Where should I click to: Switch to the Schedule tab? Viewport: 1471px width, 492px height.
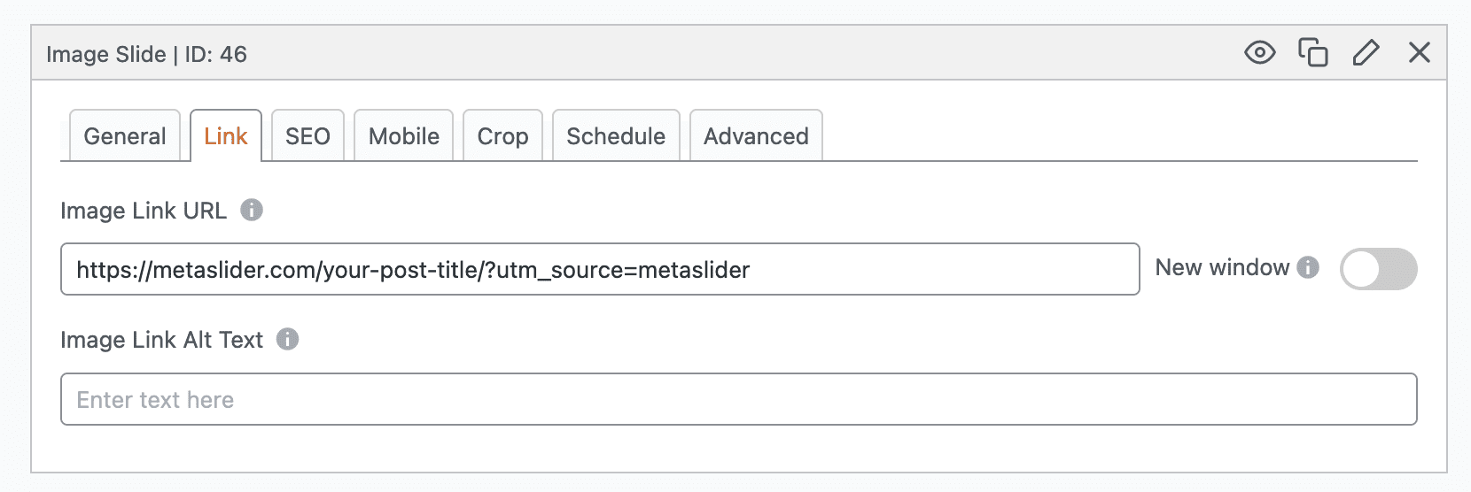coord(616,136)
